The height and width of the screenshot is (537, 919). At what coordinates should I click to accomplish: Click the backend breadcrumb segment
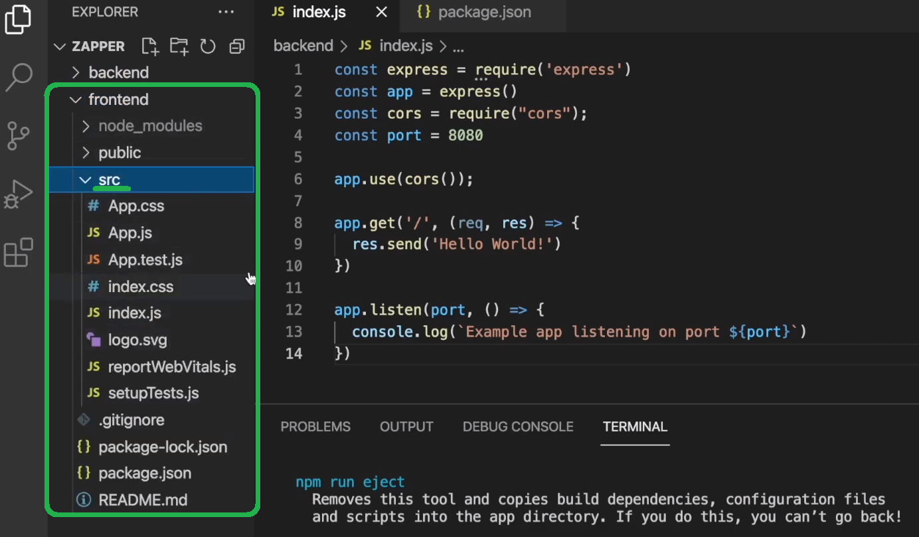[303, 46]
